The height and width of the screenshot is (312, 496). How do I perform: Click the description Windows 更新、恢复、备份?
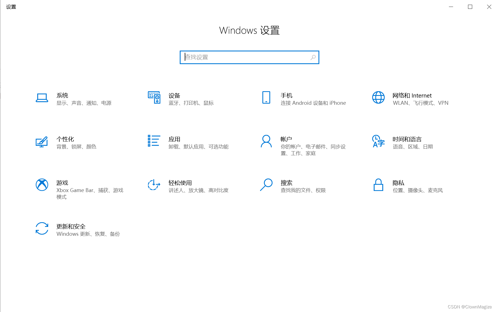click(x=88, y=234)
